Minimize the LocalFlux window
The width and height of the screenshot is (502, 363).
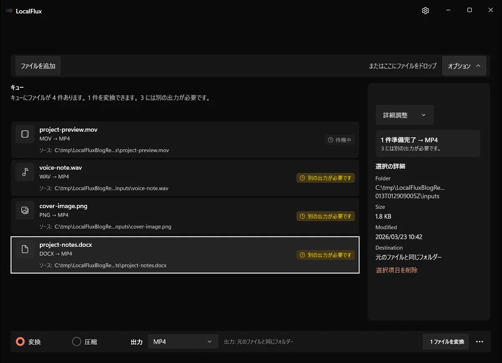click(x=448, y=10)
